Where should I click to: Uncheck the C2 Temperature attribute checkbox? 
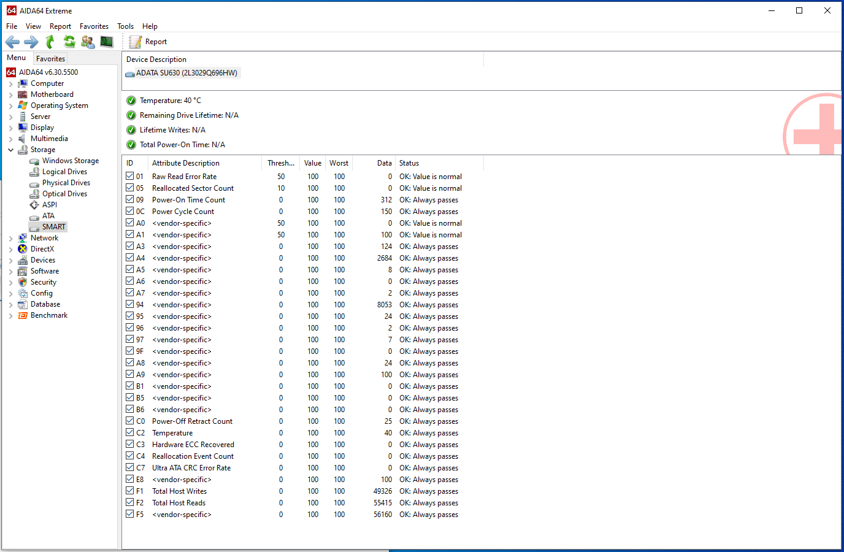pos(130,432)
